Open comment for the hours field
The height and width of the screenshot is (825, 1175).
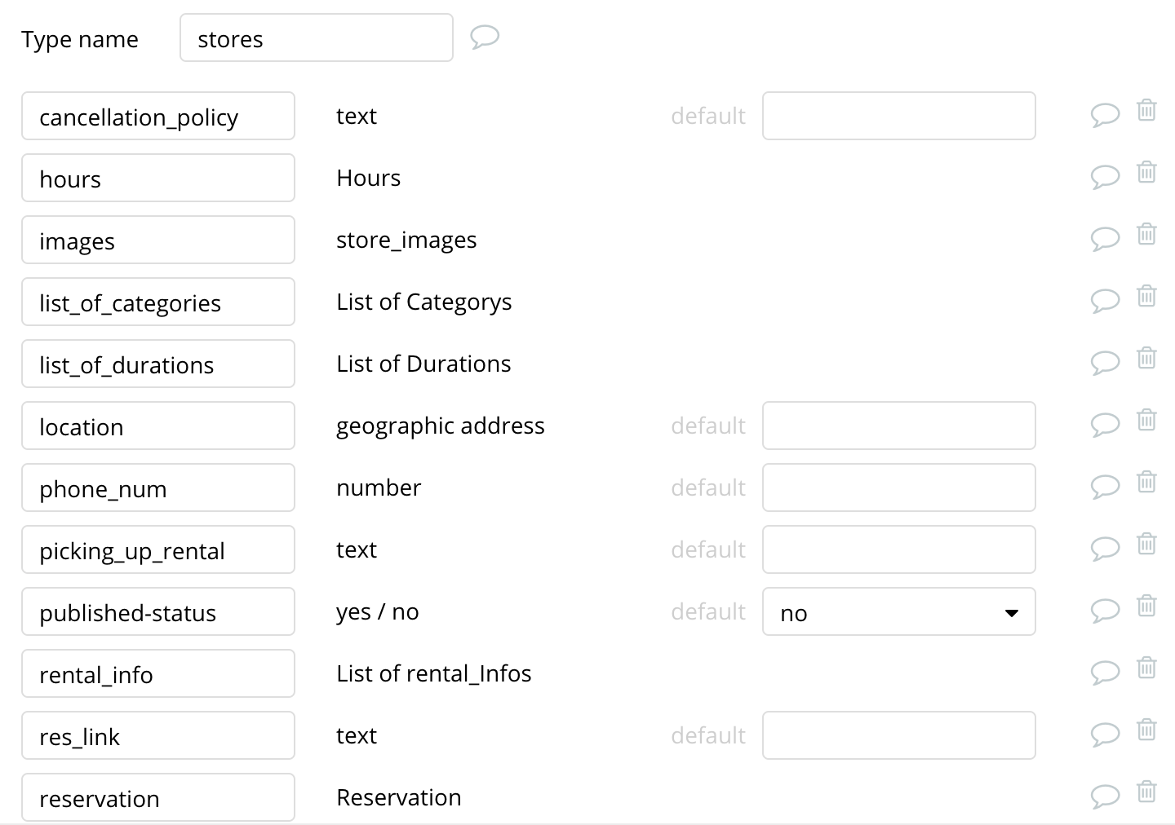1105,176
